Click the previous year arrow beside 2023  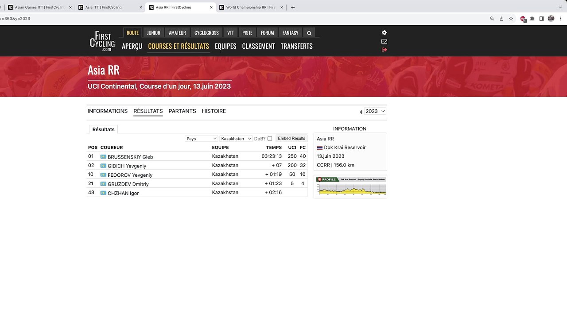coord(361,112)
